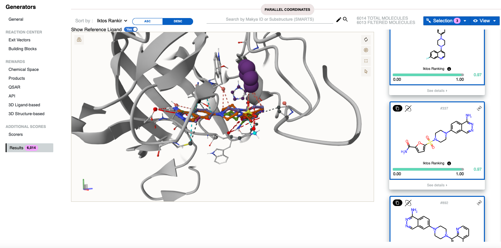Click the 3D view icon on molecule #337

479,108
